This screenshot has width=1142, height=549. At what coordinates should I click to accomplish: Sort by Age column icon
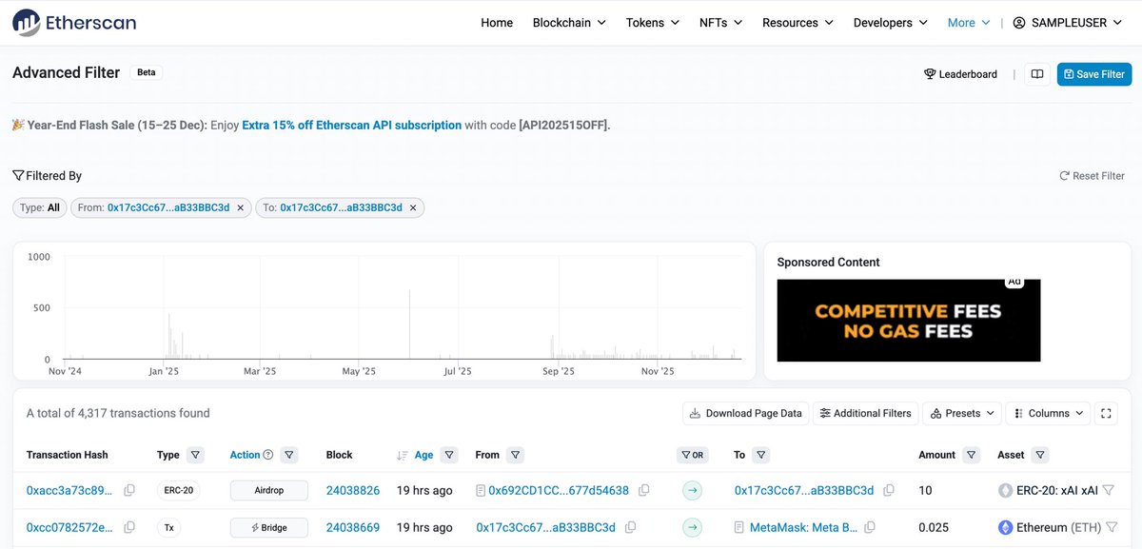[403, 455]
